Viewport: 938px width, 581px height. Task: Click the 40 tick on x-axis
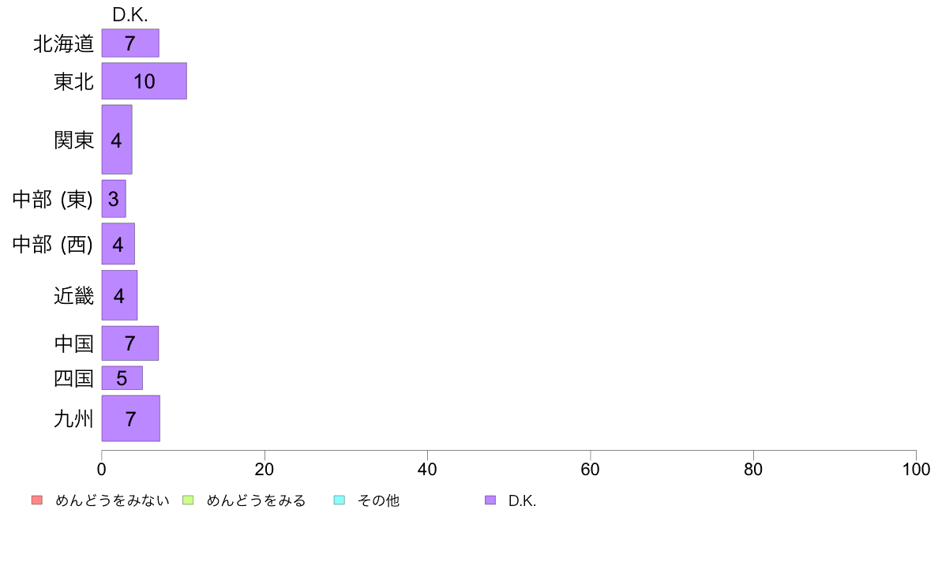click(x=427, y=469)
